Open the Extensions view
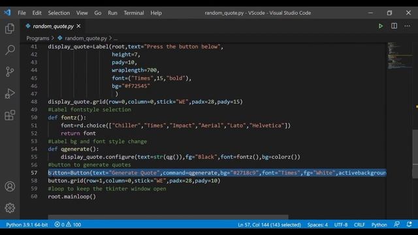The width and height of the screenshot is (418, 235). [x=10, y=115]
